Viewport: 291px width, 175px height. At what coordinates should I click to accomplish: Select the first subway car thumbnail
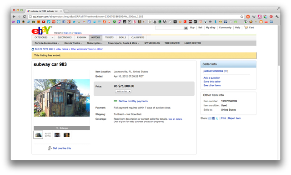point(38,135)
